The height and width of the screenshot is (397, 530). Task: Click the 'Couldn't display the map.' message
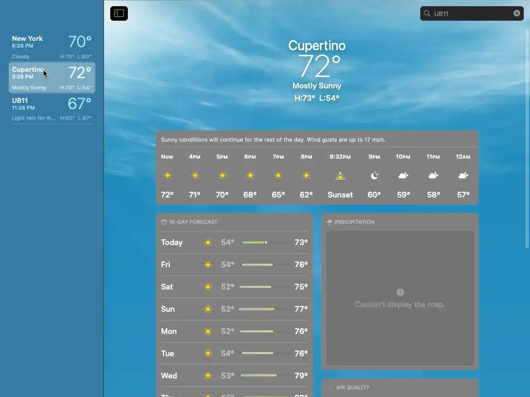(400, 304)
